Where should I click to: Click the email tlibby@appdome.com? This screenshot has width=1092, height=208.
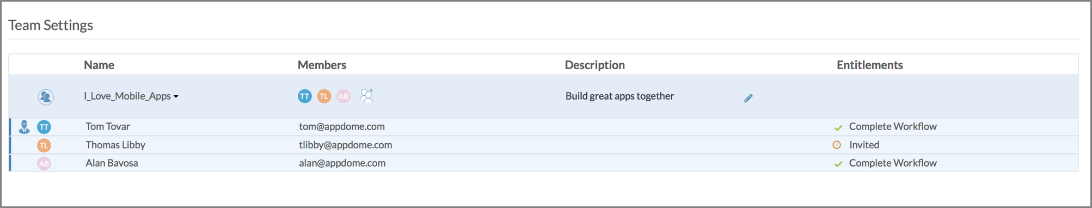click(x=346, y=145)
